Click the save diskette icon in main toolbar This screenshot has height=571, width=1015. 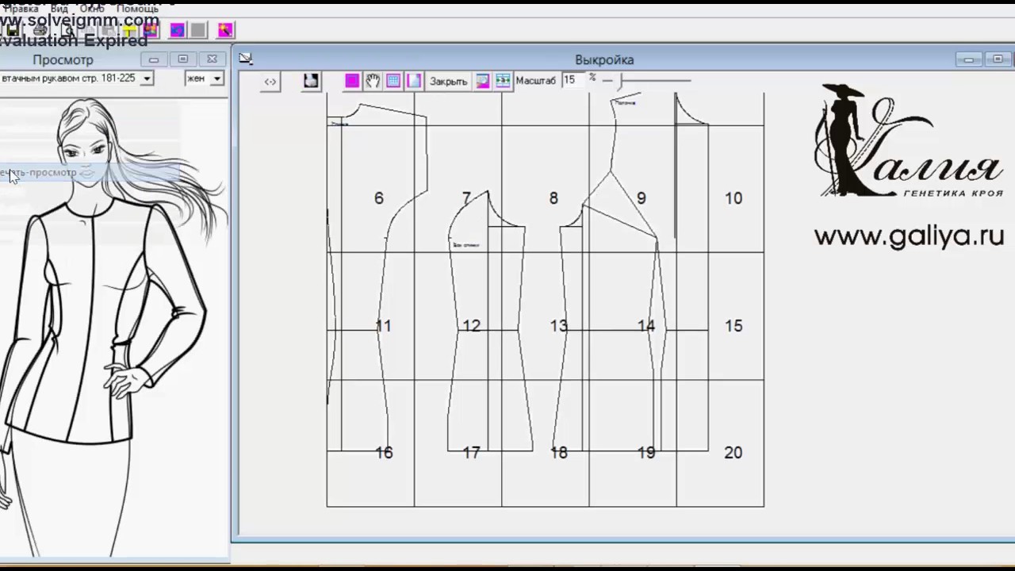(x=13, y=30)
